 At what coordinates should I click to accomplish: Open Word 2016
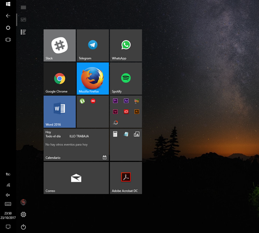(60, 112)
